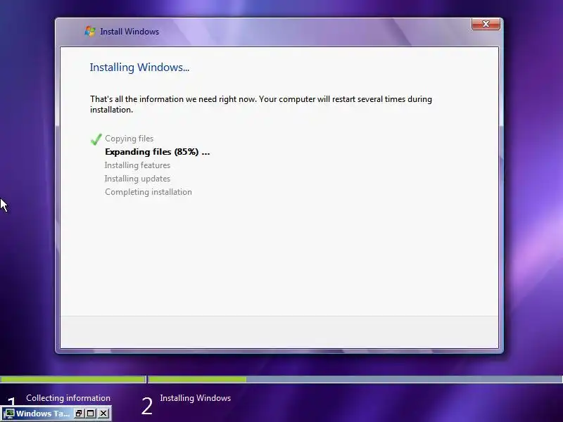
Task: Click 'Expanding files (85%) ...' status line
Action: click(x=157, y=152)
